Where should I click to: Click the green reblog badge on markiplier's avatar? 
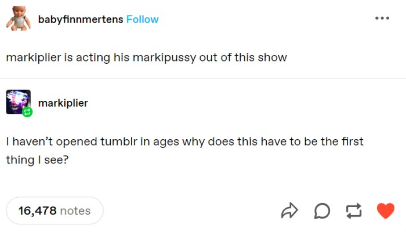(x=27, y=112)
